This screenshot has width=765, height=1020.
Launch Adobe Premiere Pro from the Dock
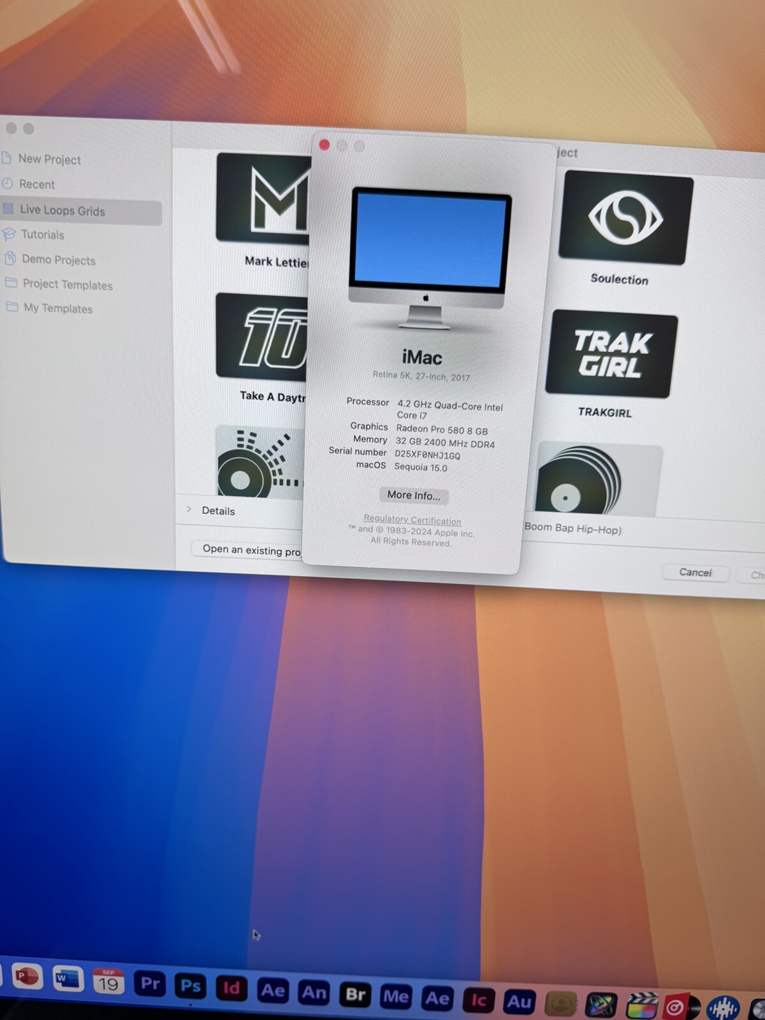(150, 984)
